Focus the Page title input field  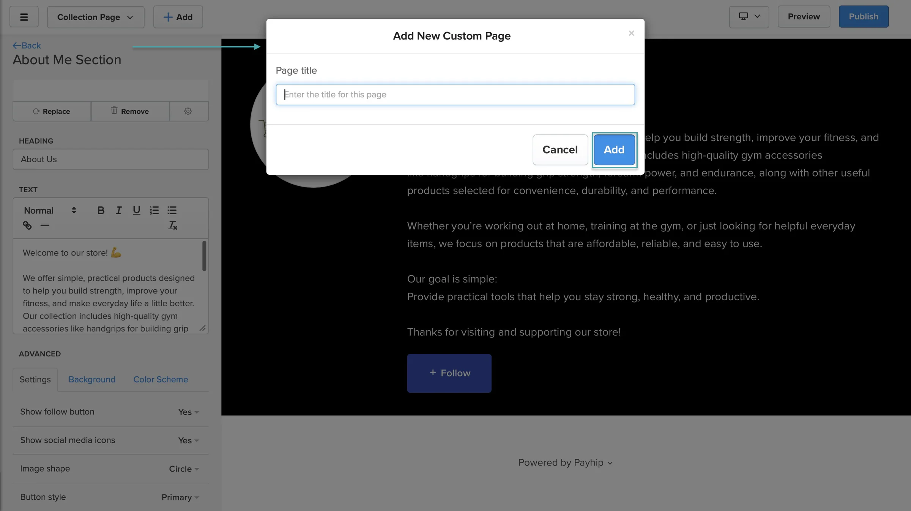tap(455, 94)
